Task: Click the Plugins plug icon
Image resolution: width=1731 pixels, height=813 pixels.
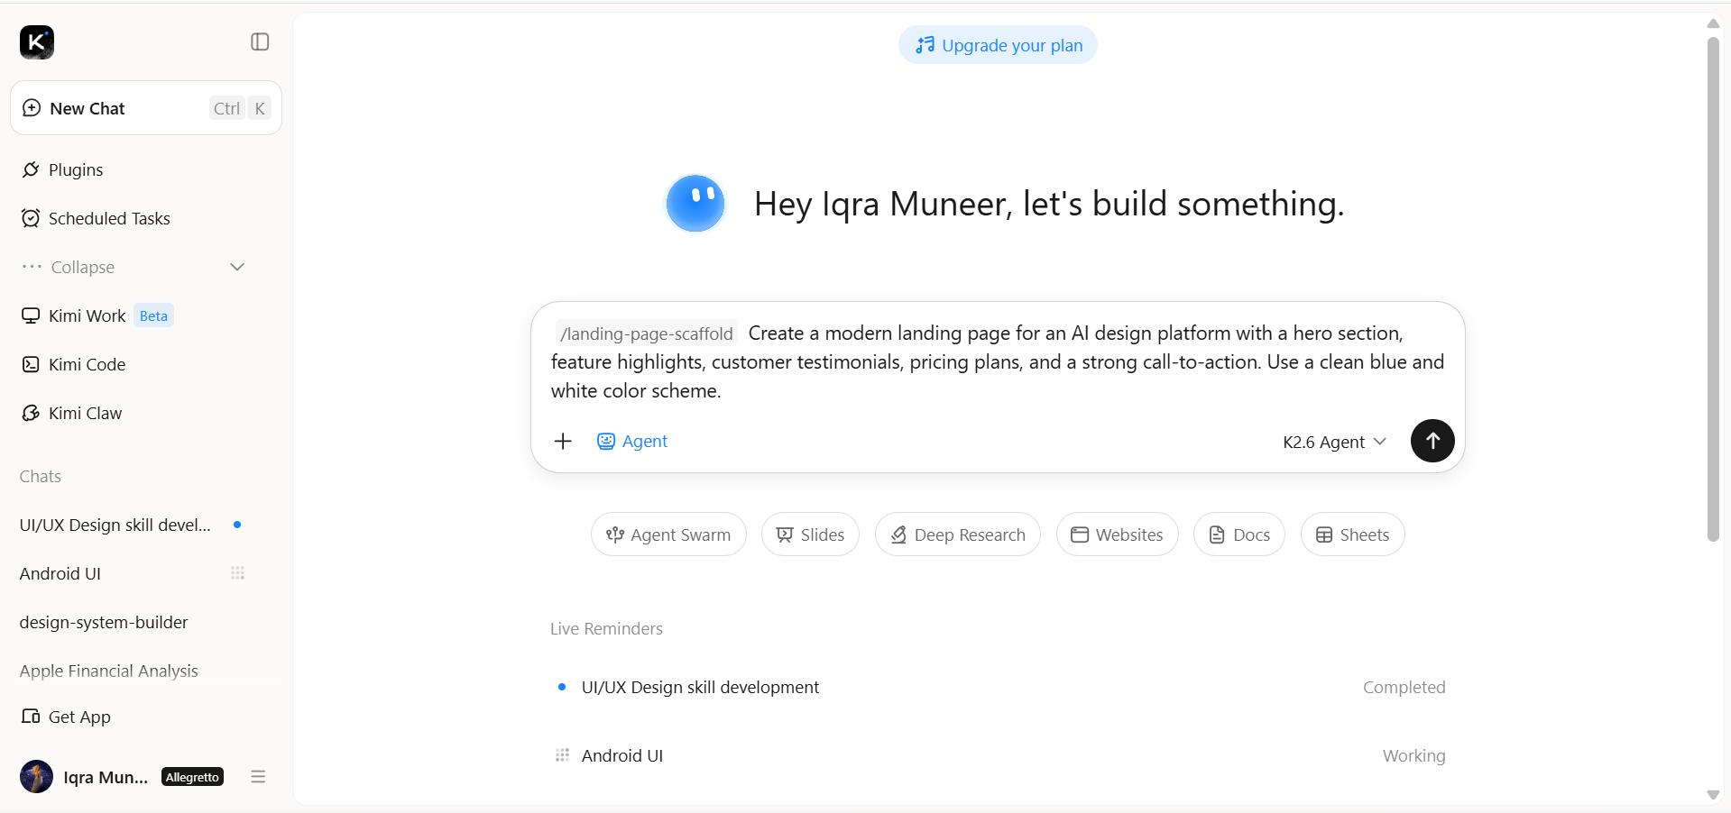Action: 31,169
